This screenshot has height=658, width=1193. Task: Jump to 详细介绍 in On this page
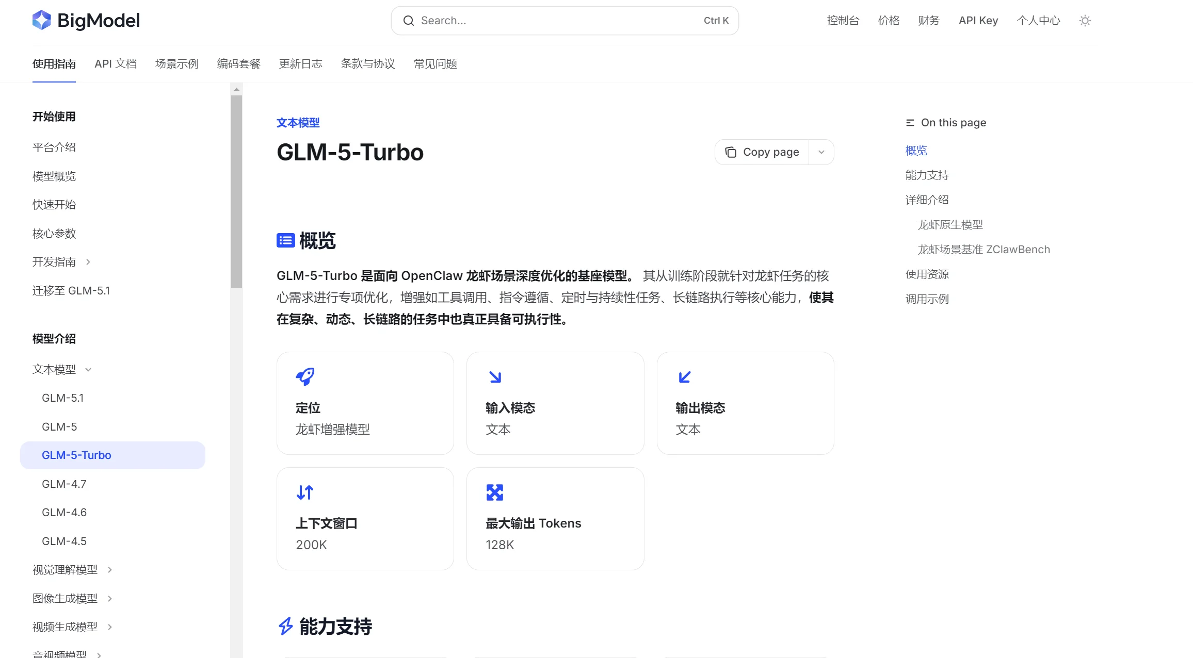pos(927,200)
